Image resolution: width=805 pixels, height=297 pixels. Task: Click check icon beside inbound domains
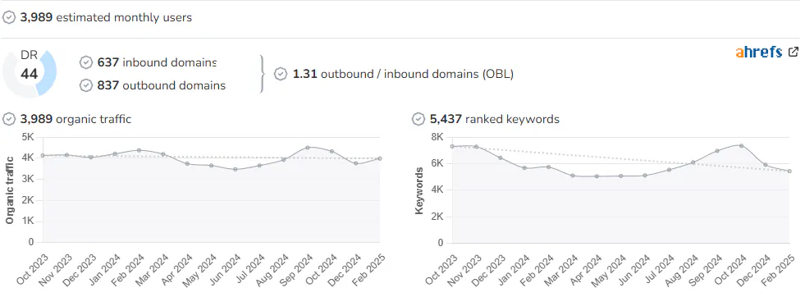(85, 62)
